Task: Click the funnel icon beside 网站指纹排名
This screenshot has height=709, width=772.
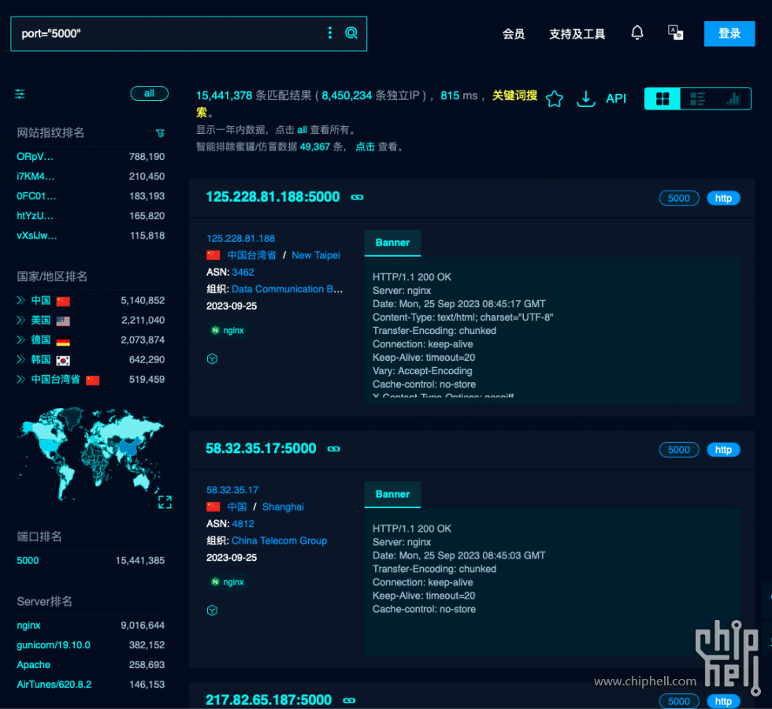Action: click(x=160, y=133)
